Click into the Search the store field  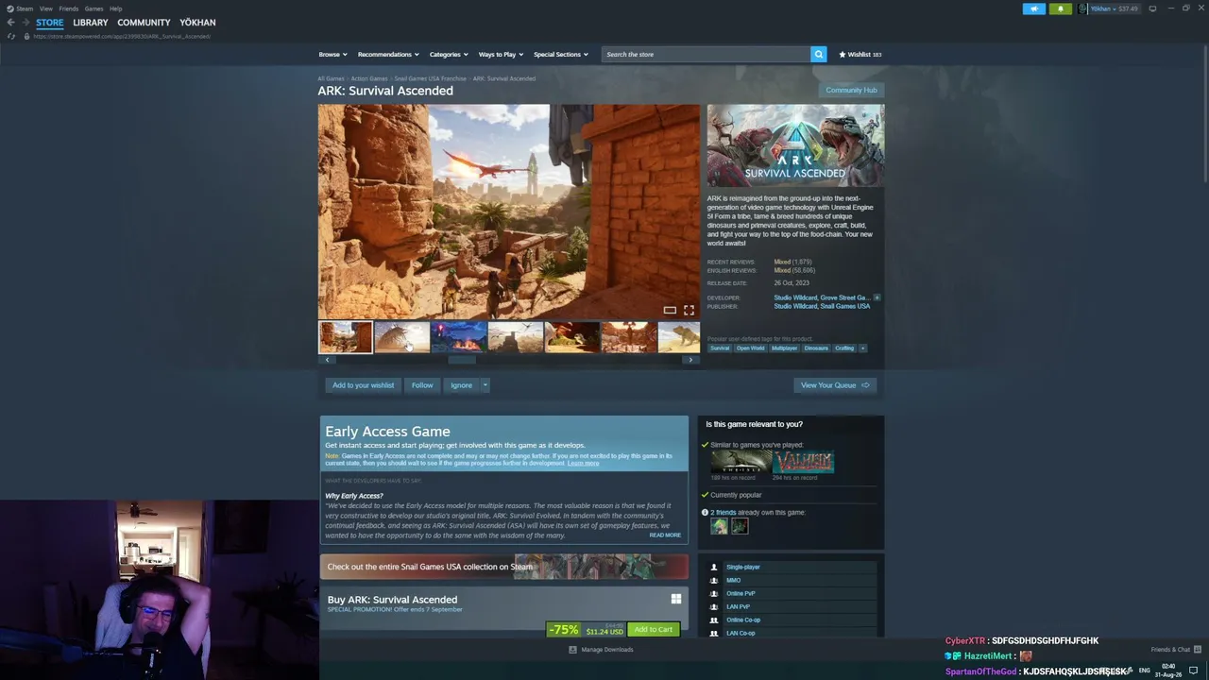pos(706,55)
